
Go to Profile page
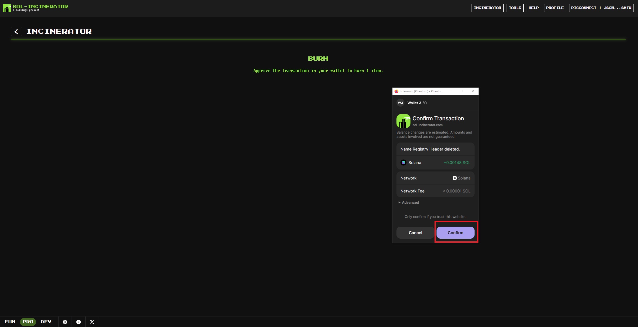click(555, 8)
